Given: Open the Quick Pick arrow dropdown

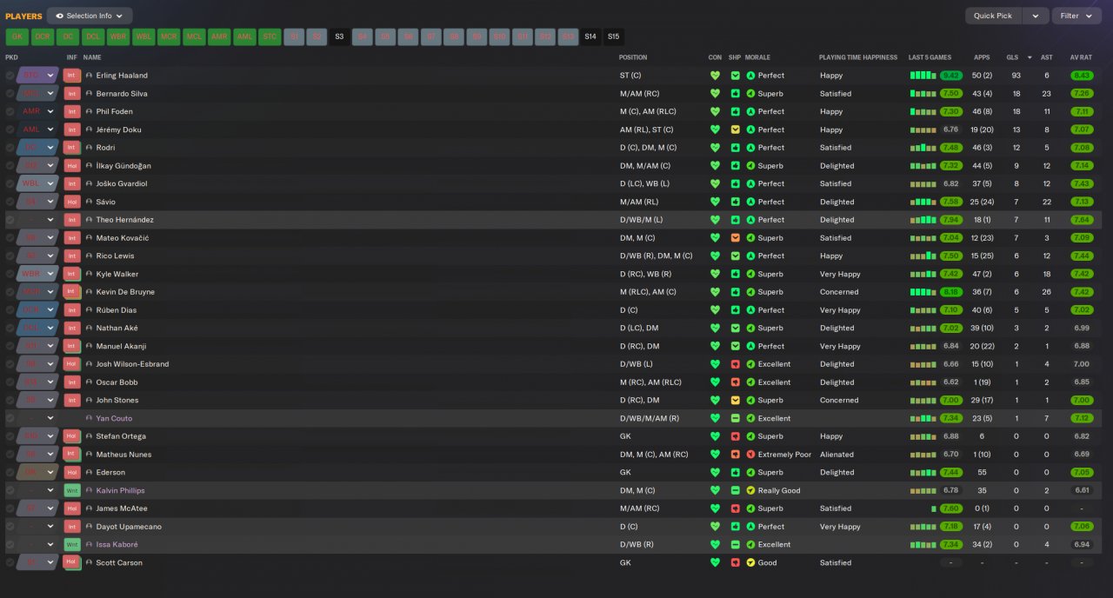Looking at the screenshot, I should point(1035,16).
